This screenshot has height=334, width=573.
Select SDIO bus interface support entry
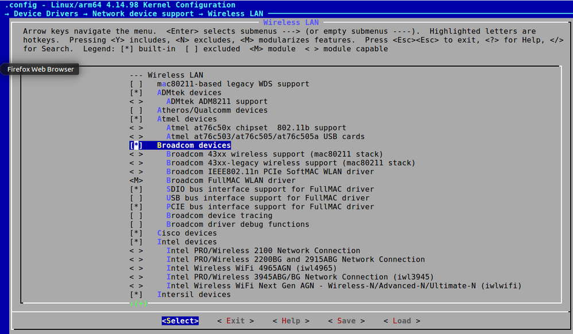tap(270, 189)
